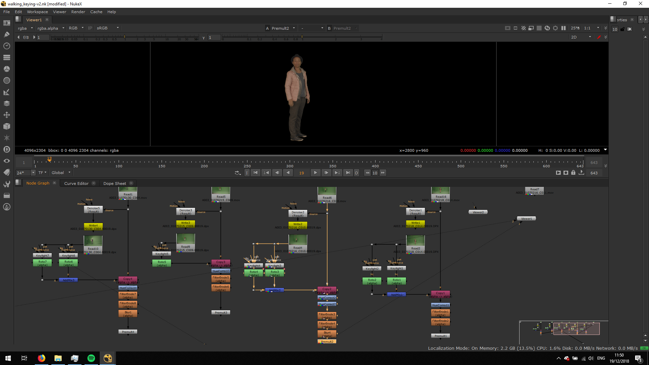Screen dimensions: 649x365
Task: Expand the 2D view mode dropdown
Action: click(x=581, y=37)
